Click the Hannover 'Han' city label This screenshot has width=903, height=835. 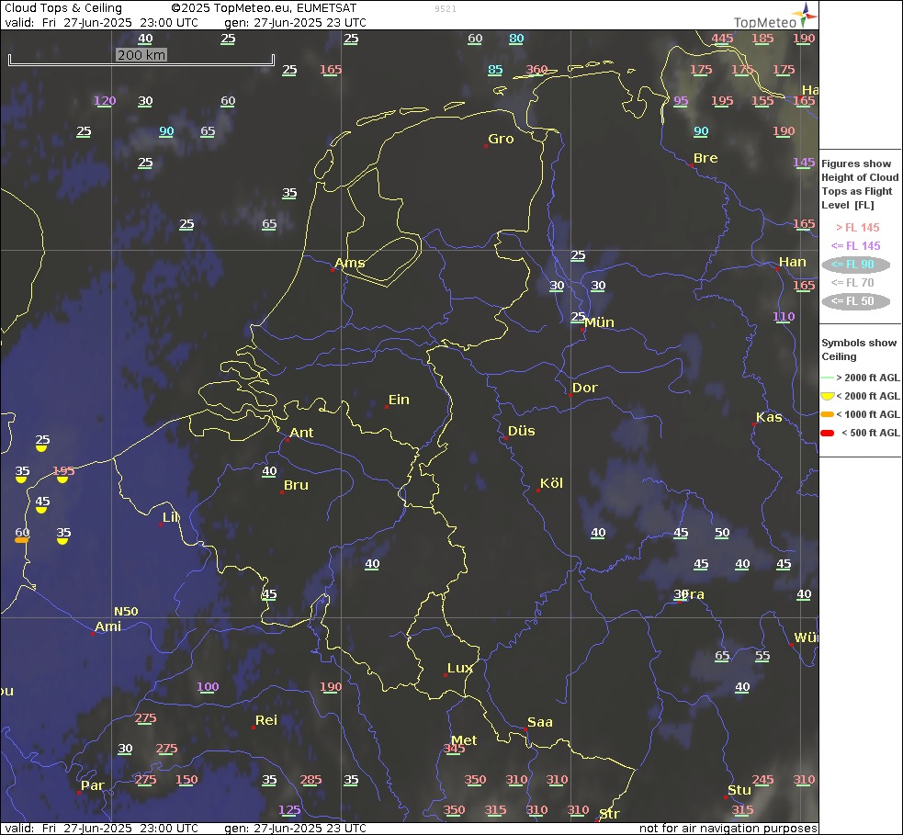(x=793, y=262)
